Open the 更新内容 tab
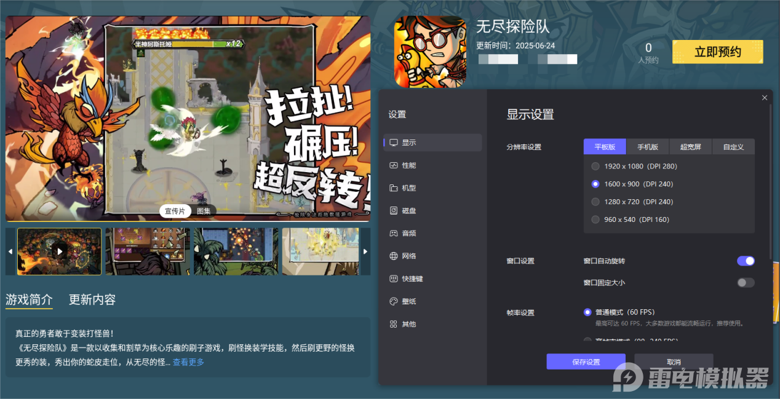This screenshot has width=780, height=399. pyautogui.click(x=92, y=300)
